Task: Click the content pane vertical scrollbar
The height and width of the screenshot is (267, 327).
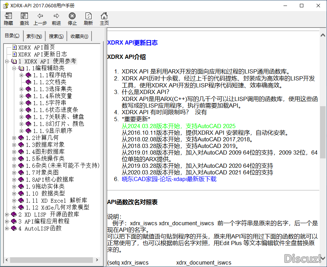Action: click(x=322, y=132)
